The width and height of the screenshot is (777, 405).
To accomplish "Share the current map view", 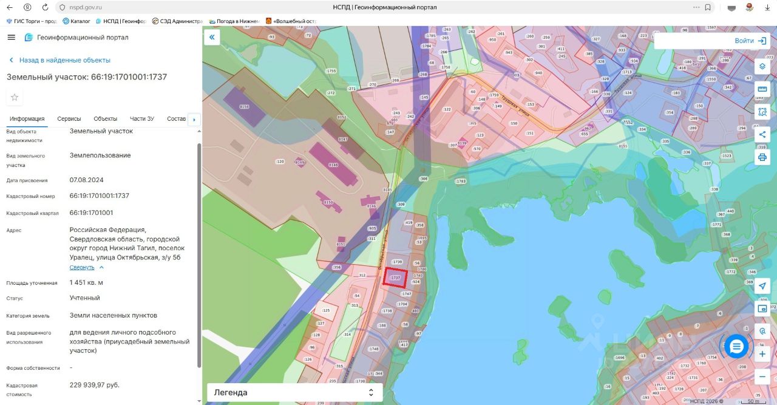I will click(x=762, y=134).
